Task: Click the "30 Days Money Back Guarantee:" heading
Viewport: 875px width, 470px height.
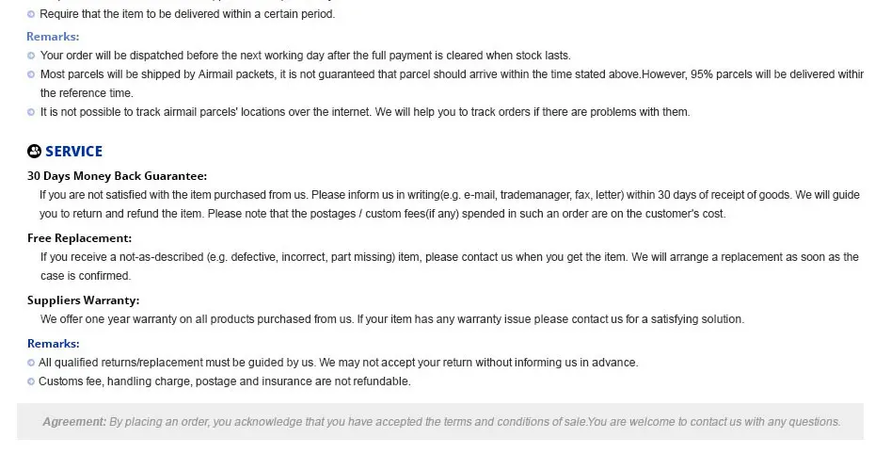Action: (x=117, y=176)
